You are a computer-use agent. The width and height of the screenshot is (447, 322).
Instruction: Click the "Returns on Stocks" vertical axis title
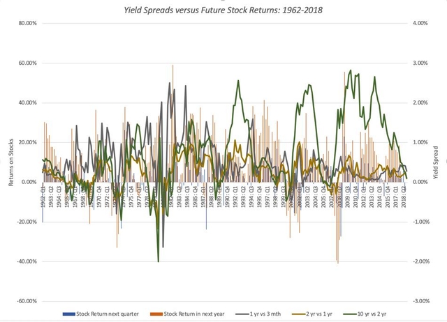[x=10, y=162]
